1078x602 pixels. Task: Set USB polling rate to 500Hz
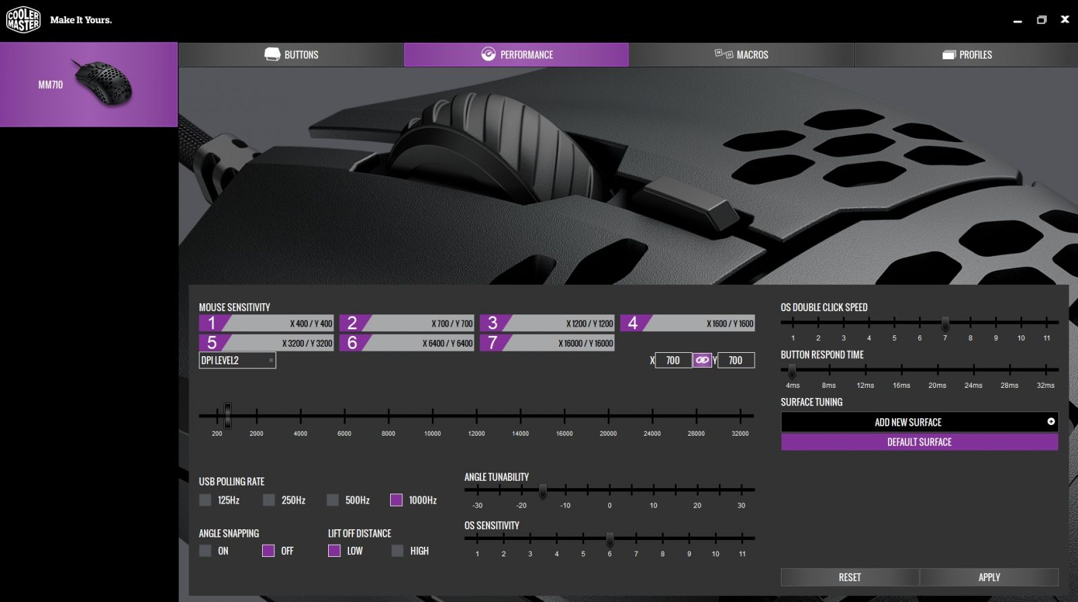pos(333,500)
